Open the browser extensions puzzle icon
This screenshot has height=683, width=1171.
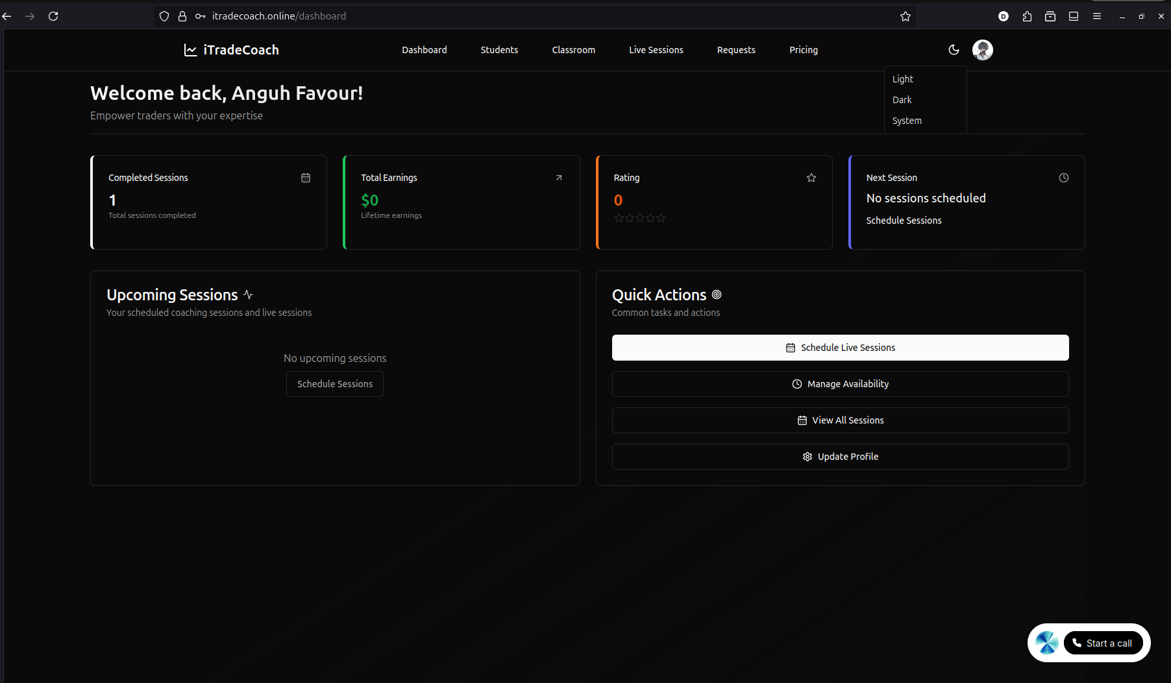click(1027, 16)
